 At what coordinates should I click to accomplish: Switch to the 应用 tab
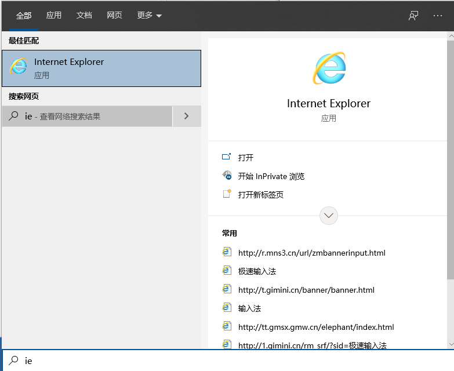click(x=54, y=16)
